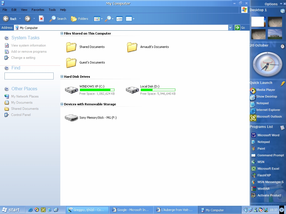Open Local Disk (D:) drive
The image size is (286, 214).
click(x=132, y=90)
